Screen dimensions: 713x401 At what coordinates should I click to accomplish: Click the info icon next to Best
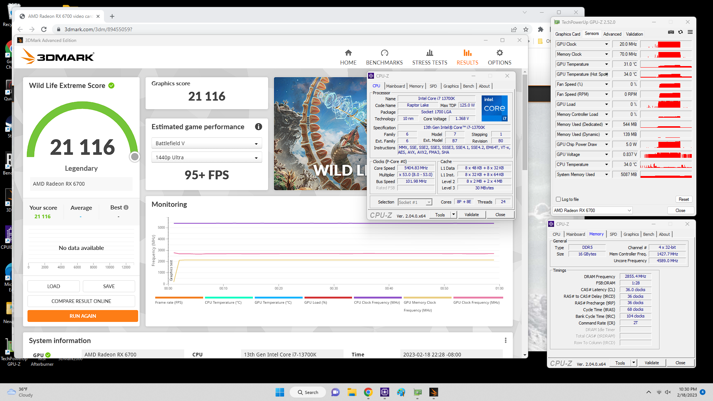pos(126,208)
